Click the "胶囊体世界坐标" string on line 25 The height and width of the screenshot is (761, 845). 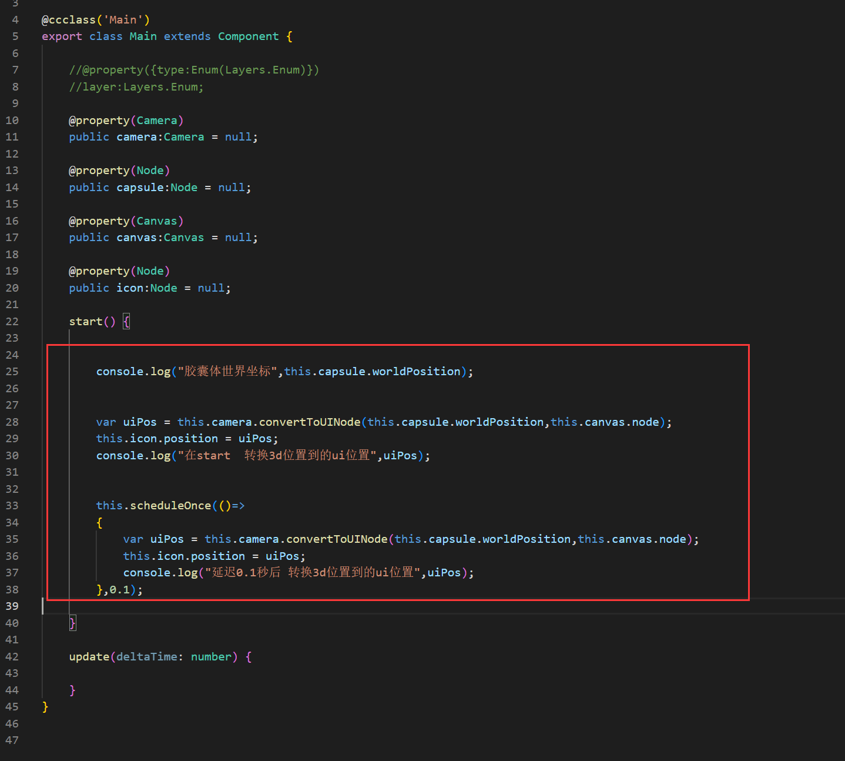click(x=227, y=372)
